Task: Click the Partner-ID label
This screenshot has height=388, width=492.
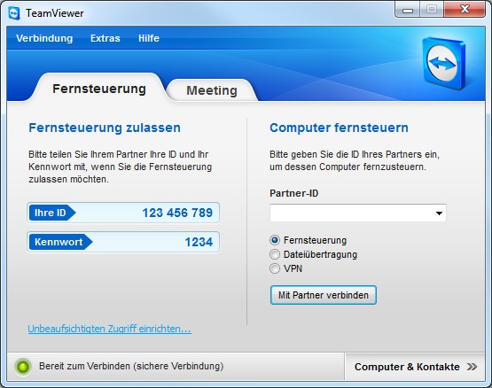Action: pyautogui.click(x=294, y=193)
